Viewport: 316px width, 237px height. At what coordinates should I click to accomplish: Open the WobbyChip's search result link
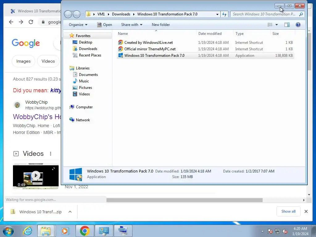tap(37, 117)
